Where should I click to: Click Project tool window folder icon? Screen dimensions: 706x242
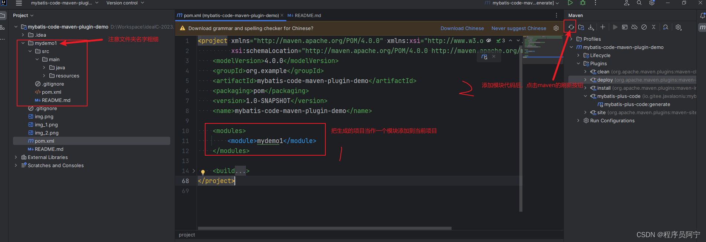click(3, 16)
